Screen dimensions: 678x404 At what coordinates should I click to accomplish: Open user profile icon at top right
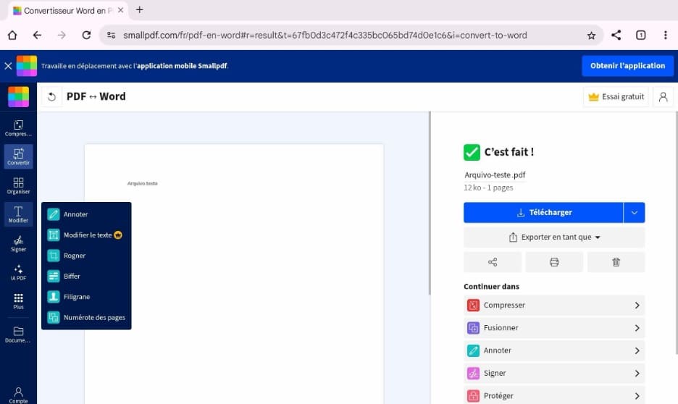[x=663, y=97]
